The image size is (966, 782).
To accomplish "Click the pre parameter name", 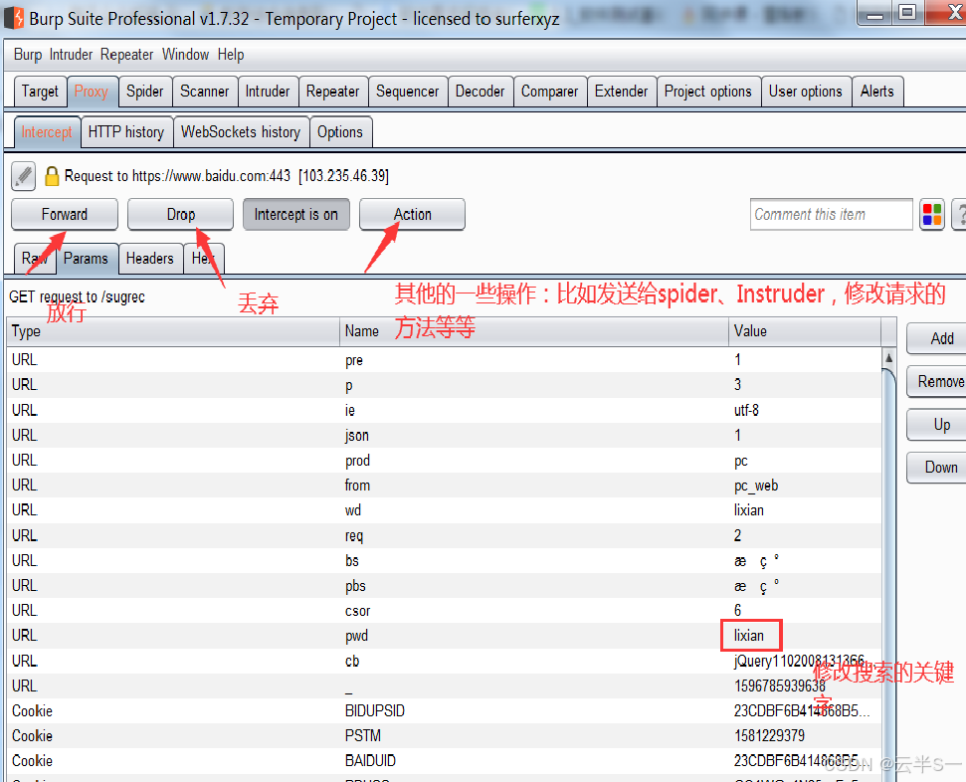I will 353,360.
